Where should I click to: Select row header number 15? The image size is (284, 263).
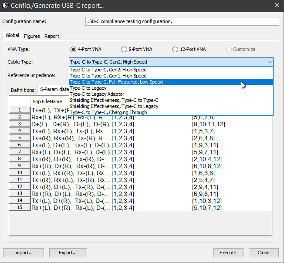point(20,208)
